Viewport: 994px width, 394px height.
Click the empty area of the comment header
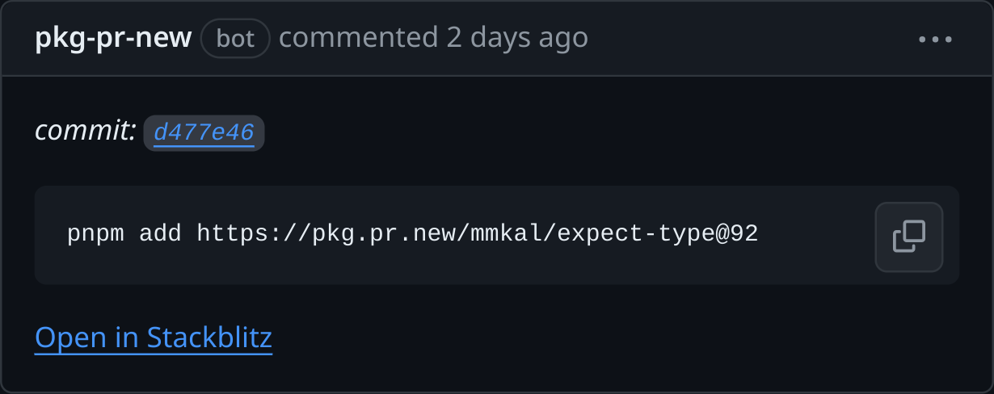coord(752,39)
